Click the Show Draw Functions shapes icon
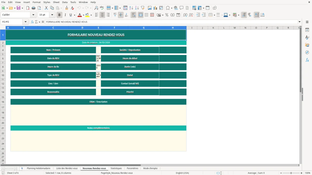Image resolution: width=312 pixels, height=175 pixels. (x=215, y=8)
